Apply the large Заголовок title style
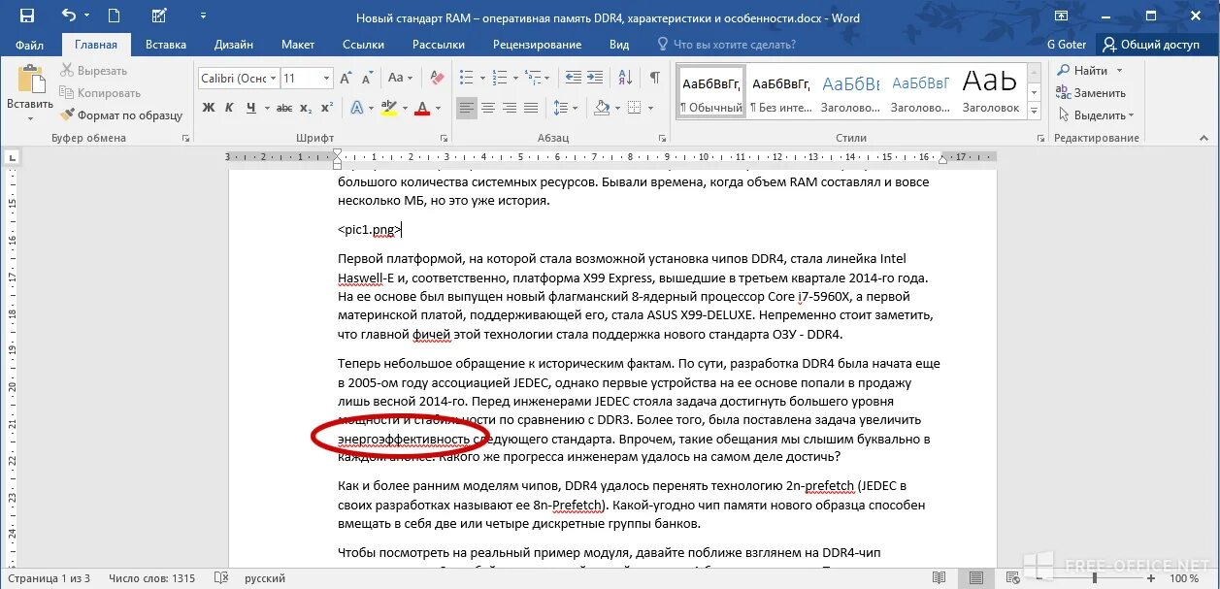Viewport: 1220px width, 589px height. [990, 93]
